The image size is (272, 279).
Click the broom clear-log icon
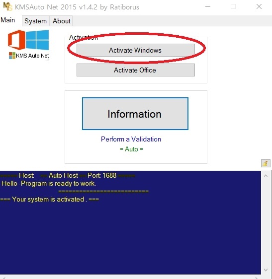point(266,163)
